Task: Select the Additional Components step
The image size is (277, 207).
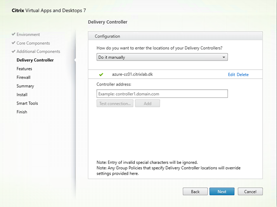Action: pyautogui.click(x=39, y=51)
